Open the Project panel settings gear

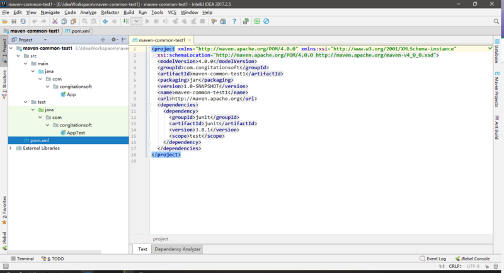coord(114,40)
